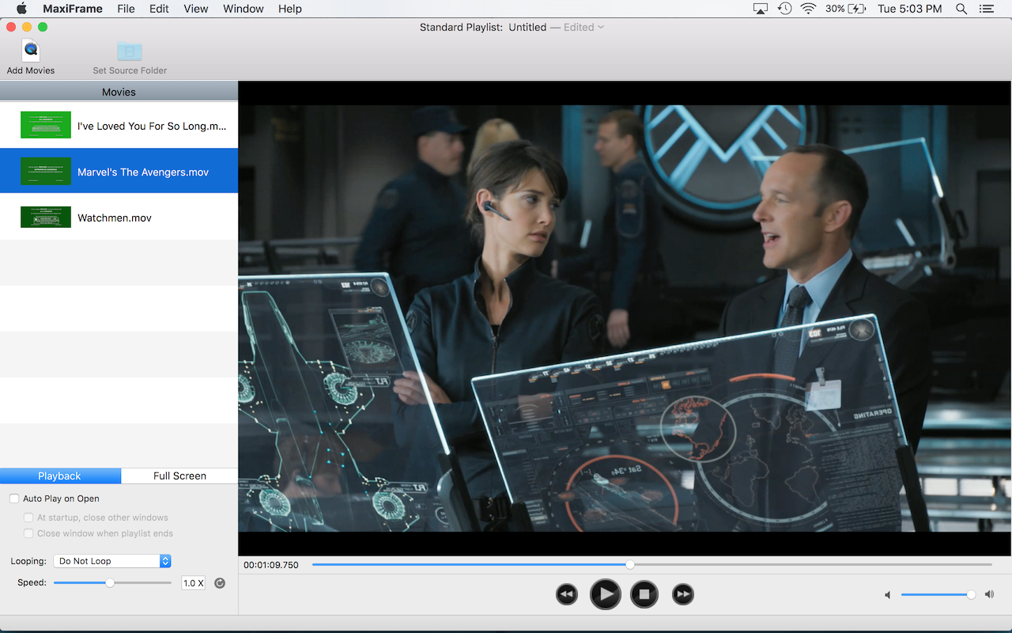
Task: Click the Movies column header
Action: pos(119,92)
